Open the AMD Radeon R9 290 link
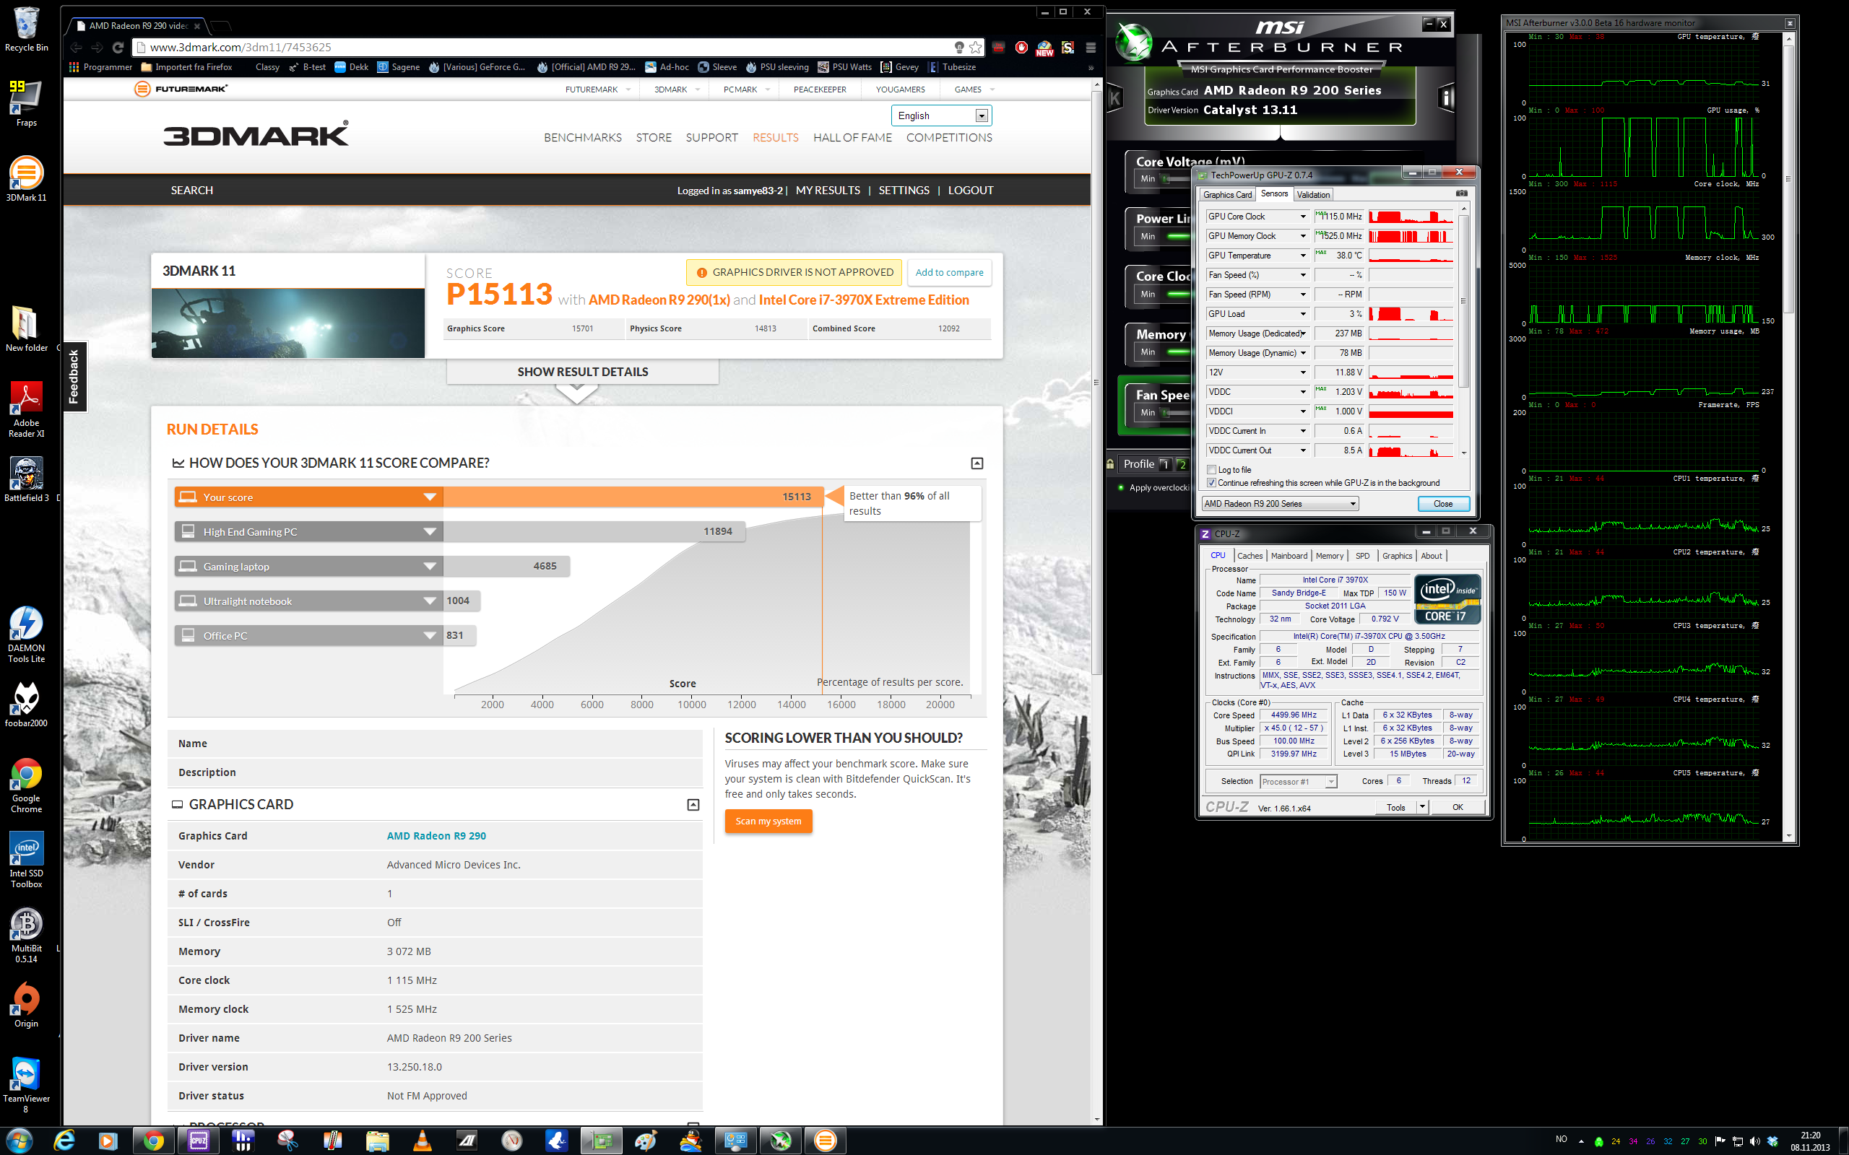 coord(436,836)
